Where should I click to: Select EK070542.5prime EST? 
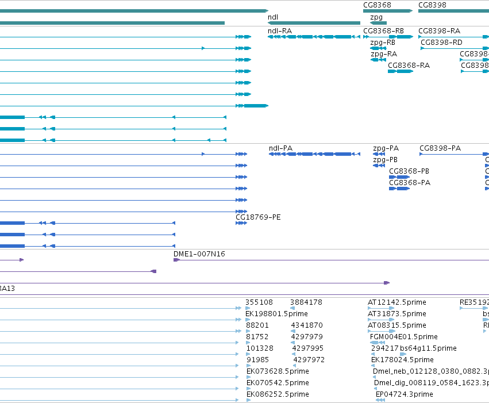(x=249, y=389)
